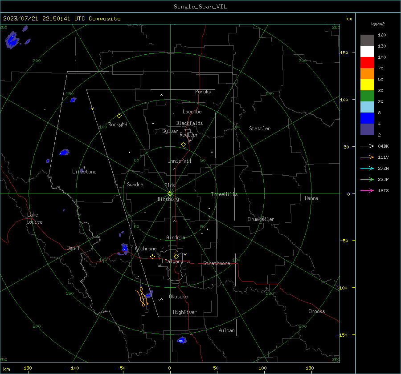Click the Olds town label
The width and height of the screenshot is (401, 374).
[x=170, y=185]
